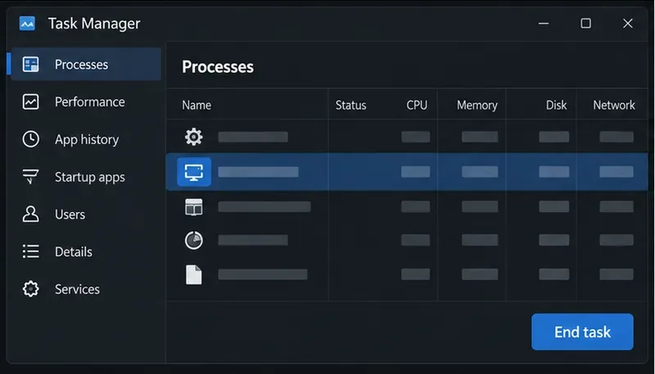The width and height of the screenshot is (655, 374).
Task: Go to App history
Action: 87,139
